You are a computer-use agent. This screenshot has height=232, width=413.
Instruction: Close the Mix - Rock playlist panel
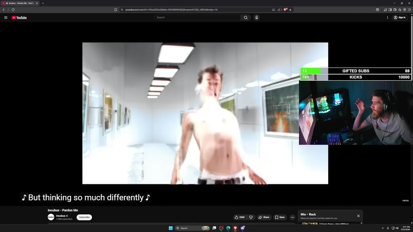click(x=358, y=216)
